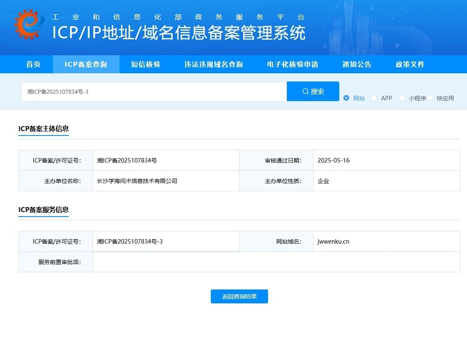Open the 短信核验 menu item

pos(146,64)
